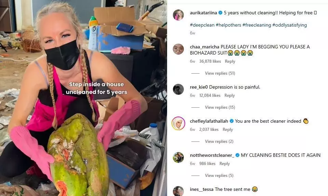Reply to chaa_maricha's comment
This screenshot has height=196, width=328.
click(x=230, y=61)
